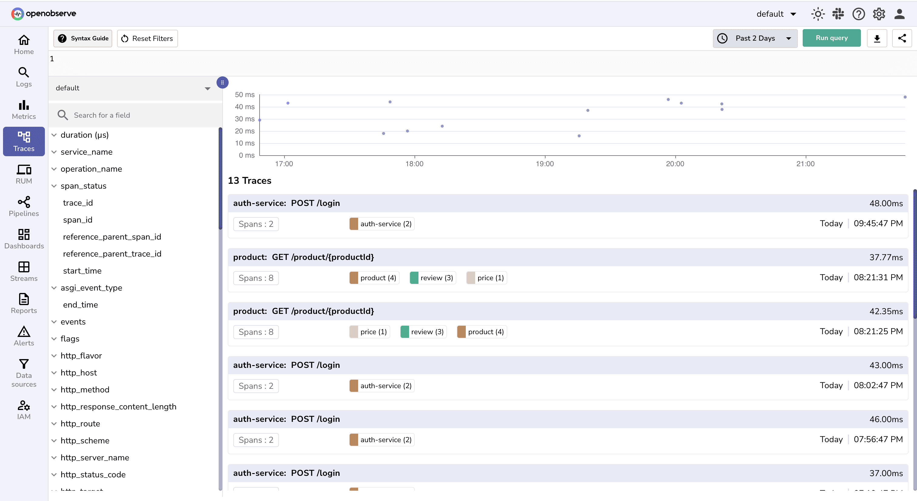The height and width of the screenshot is (501, 917).
Task: Run the trace query
Action: click(831, 38)
